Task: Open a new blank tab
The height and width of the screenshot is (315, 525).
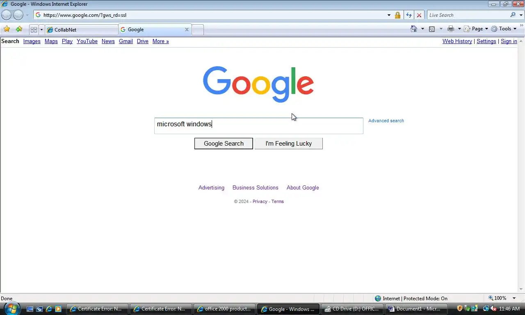Action: pyautogui.click(x=198, y=30)
